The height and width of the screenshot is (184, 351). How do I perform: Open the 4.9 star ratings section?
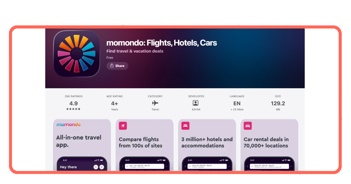click(73, 103)
